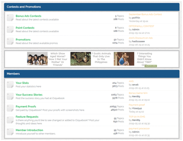
Task: Open the 'Which Show Aged Worse?' ad text
Action: (x=58, y=59)
